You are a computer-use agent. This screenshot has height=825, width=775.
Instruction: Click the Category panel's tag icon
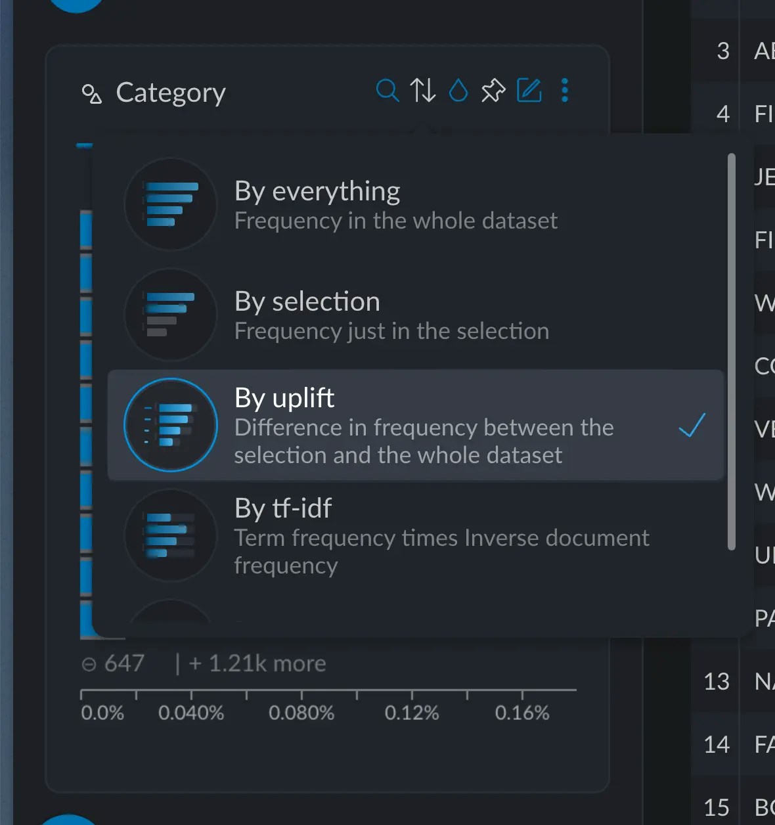tap(92, 93)
